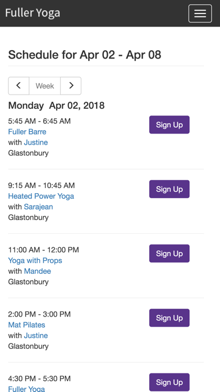Viewport: 220px width, 392px height.
Task: Sign up for Mat Pilates class
Action: tap(169, 318)
